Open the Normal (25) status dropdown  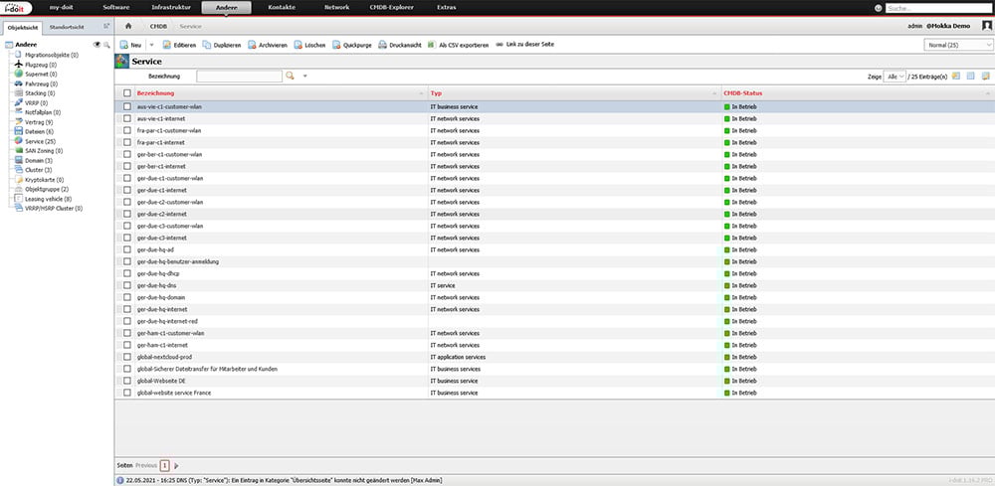pyautogui.click(x=958, y=45)
